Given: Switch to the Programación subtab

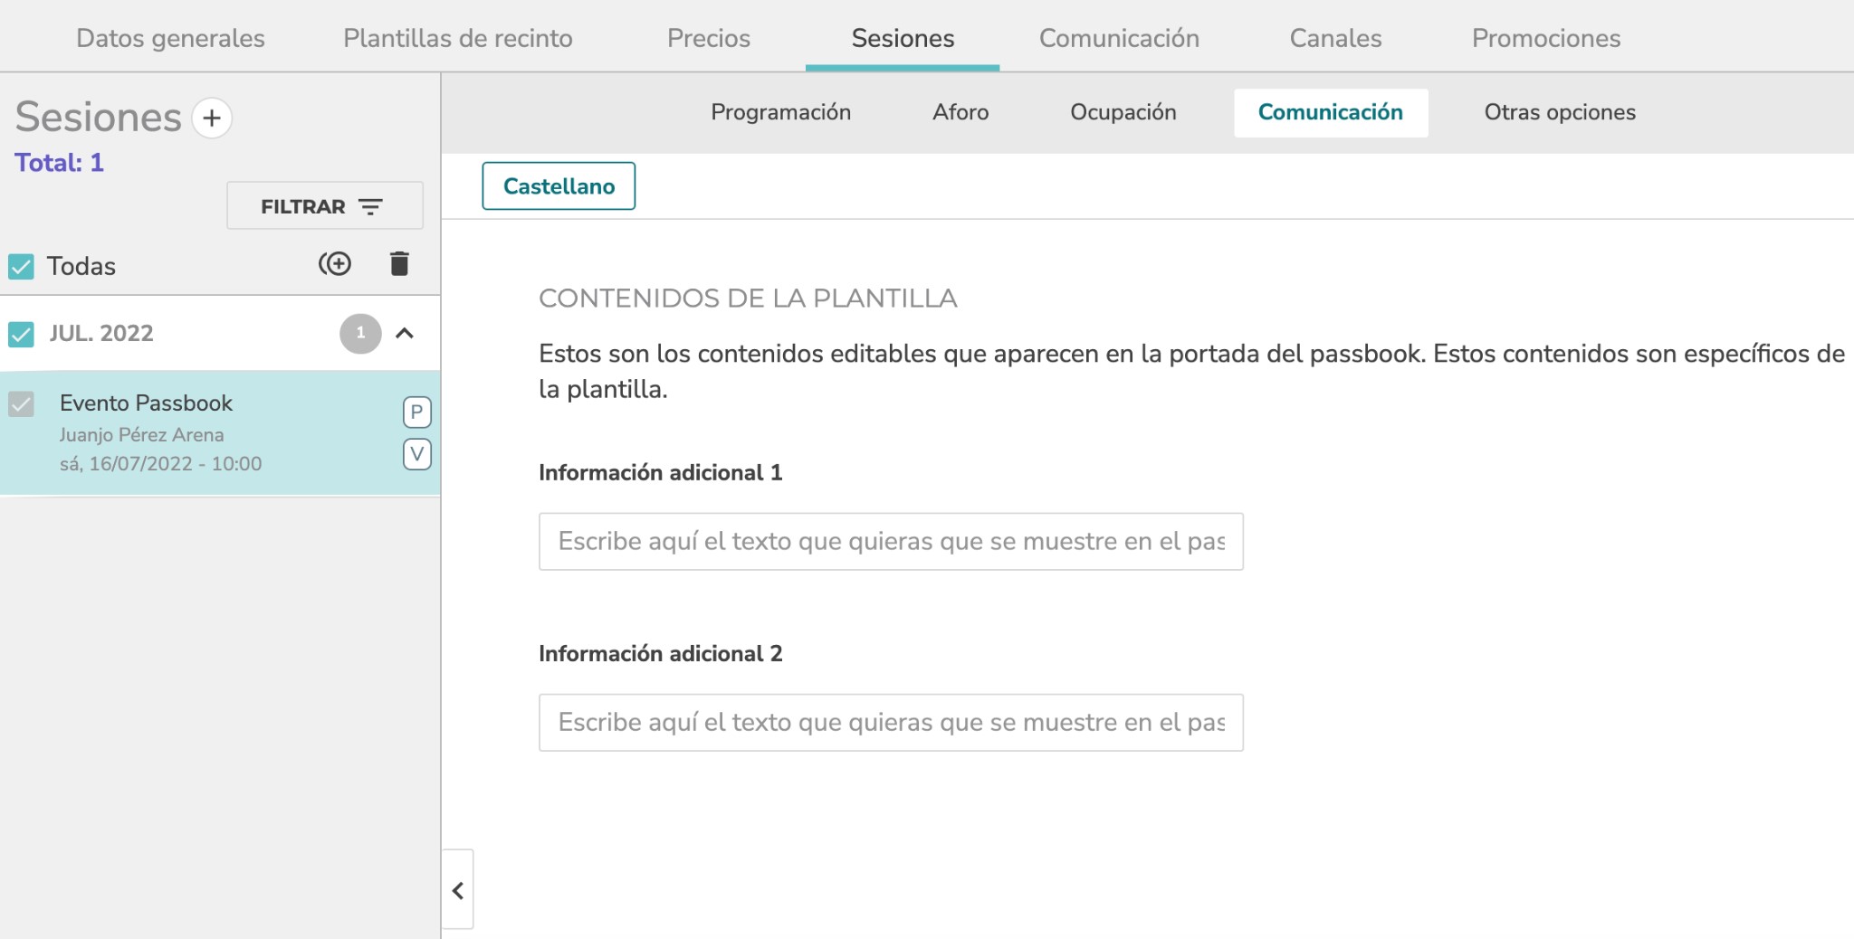Looking at the screenshot, I should pyautogui.click(x=780, y=112).
